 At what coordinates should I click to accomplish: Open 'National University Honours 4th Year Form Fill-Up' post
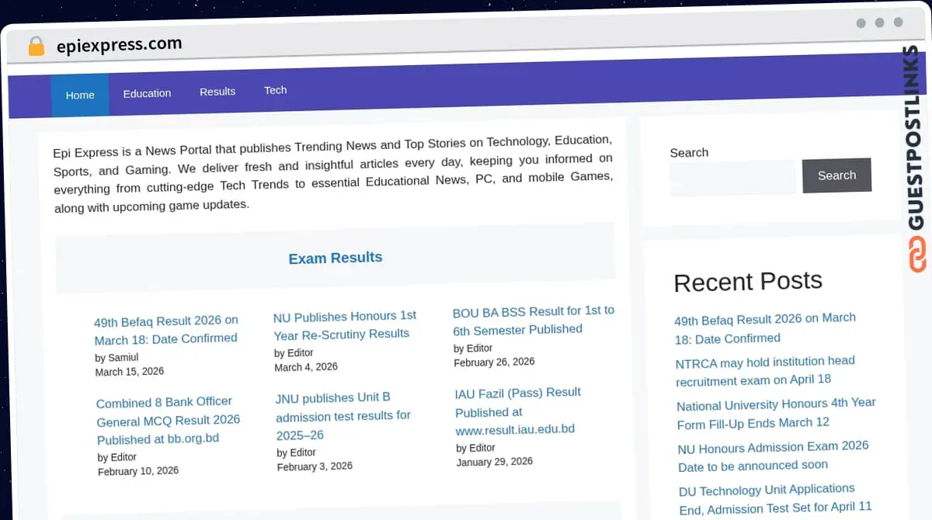click(776, 414)
